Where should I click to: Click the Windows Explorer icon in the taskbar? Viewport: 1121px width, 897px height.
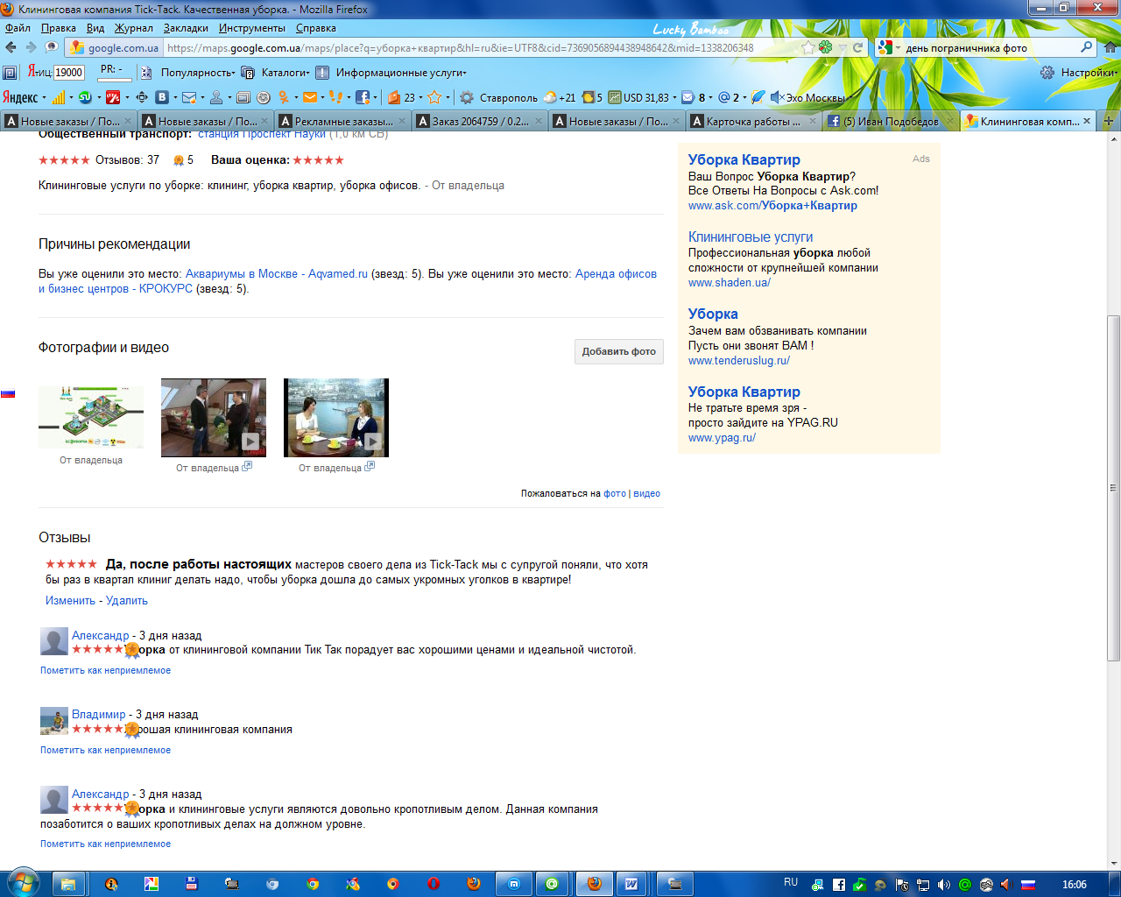point(67,884)
